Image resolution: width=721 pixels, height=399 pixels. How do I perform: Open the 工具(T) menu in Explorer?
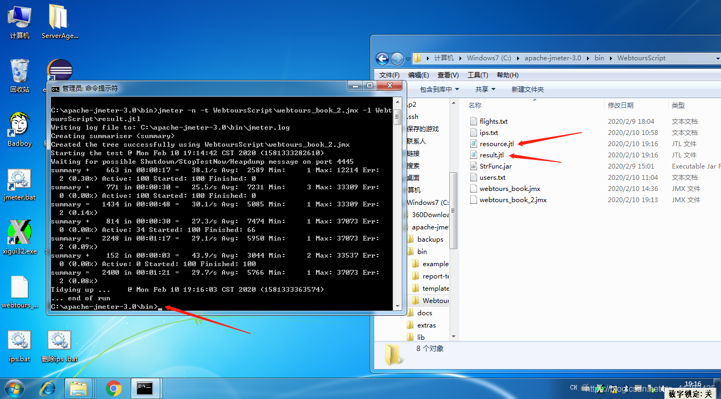(x=478, y=75)
